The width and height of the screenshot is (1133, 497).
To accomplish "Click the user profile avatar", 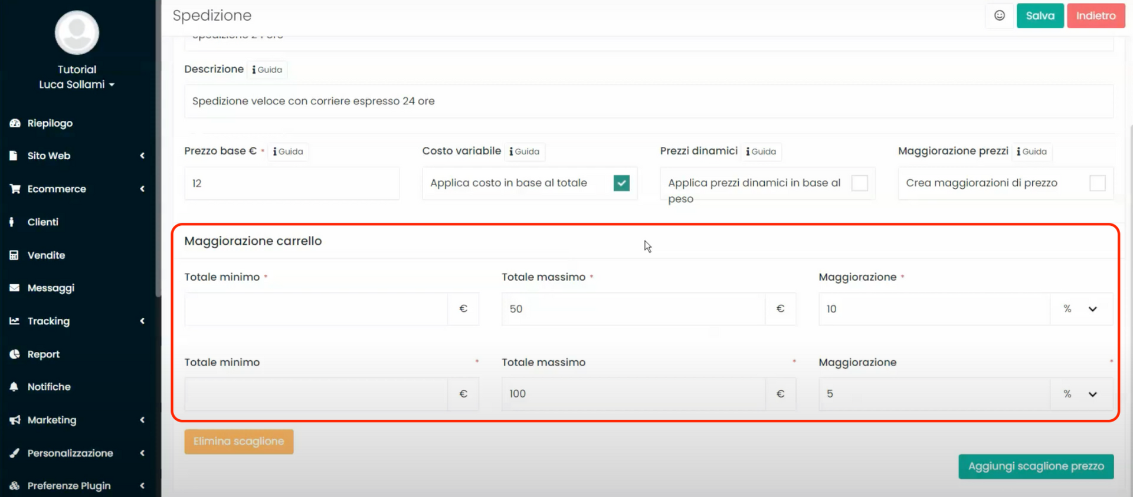I will pos(77,33).
